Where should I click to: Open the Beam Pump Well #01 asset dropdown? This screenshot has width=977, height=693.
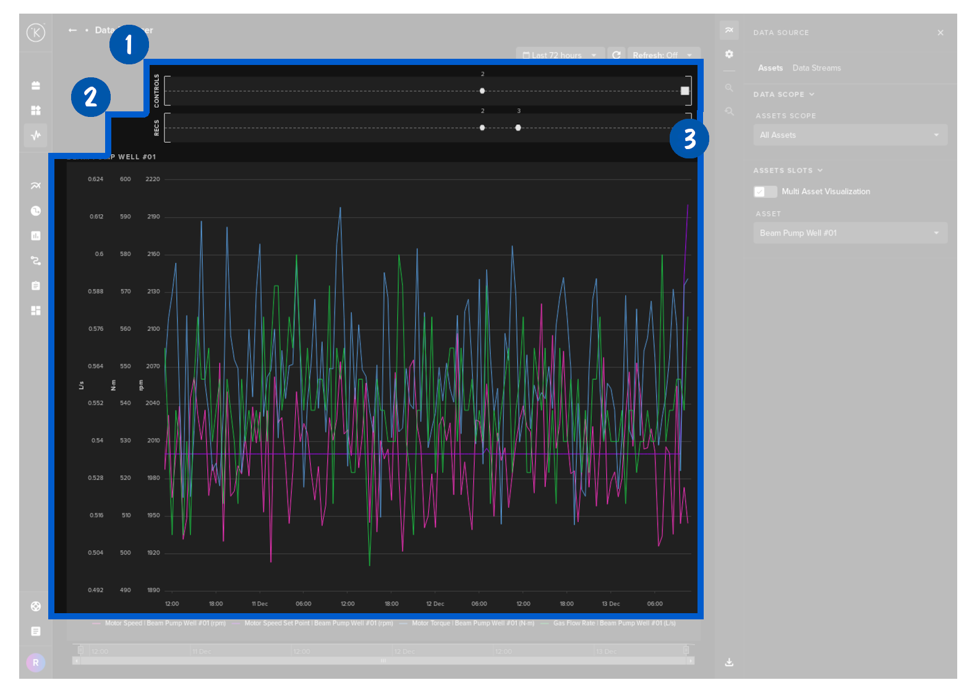point(850,233)
